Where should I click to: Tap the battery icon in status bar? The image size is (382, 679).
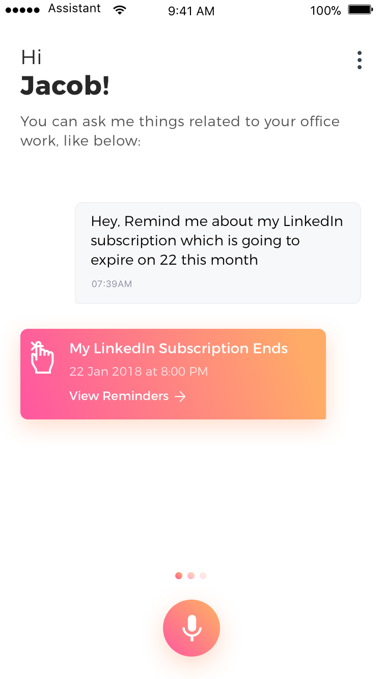click(x=361, y=10)
